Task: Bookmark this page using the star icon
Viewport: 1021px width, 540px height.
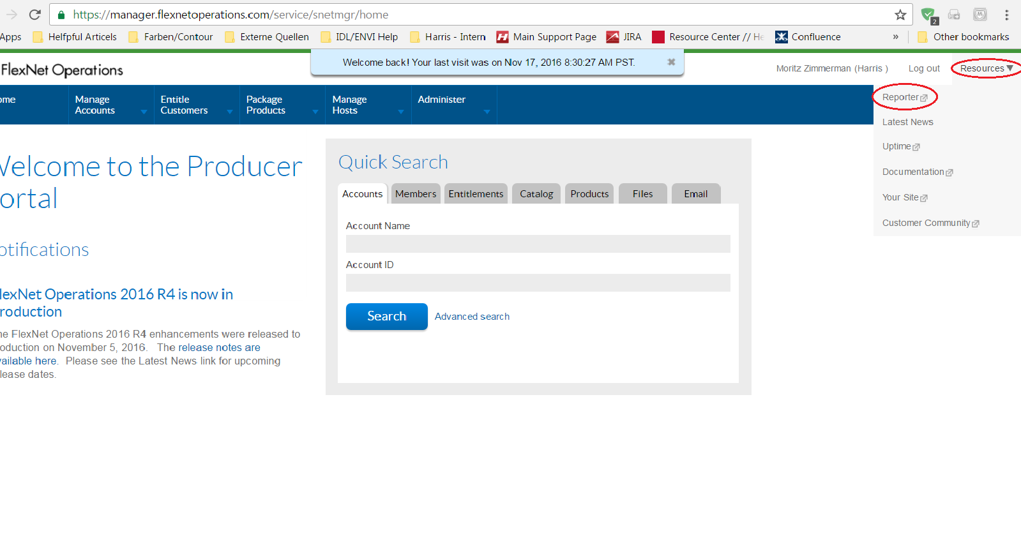Action: (x=900, y=15)
